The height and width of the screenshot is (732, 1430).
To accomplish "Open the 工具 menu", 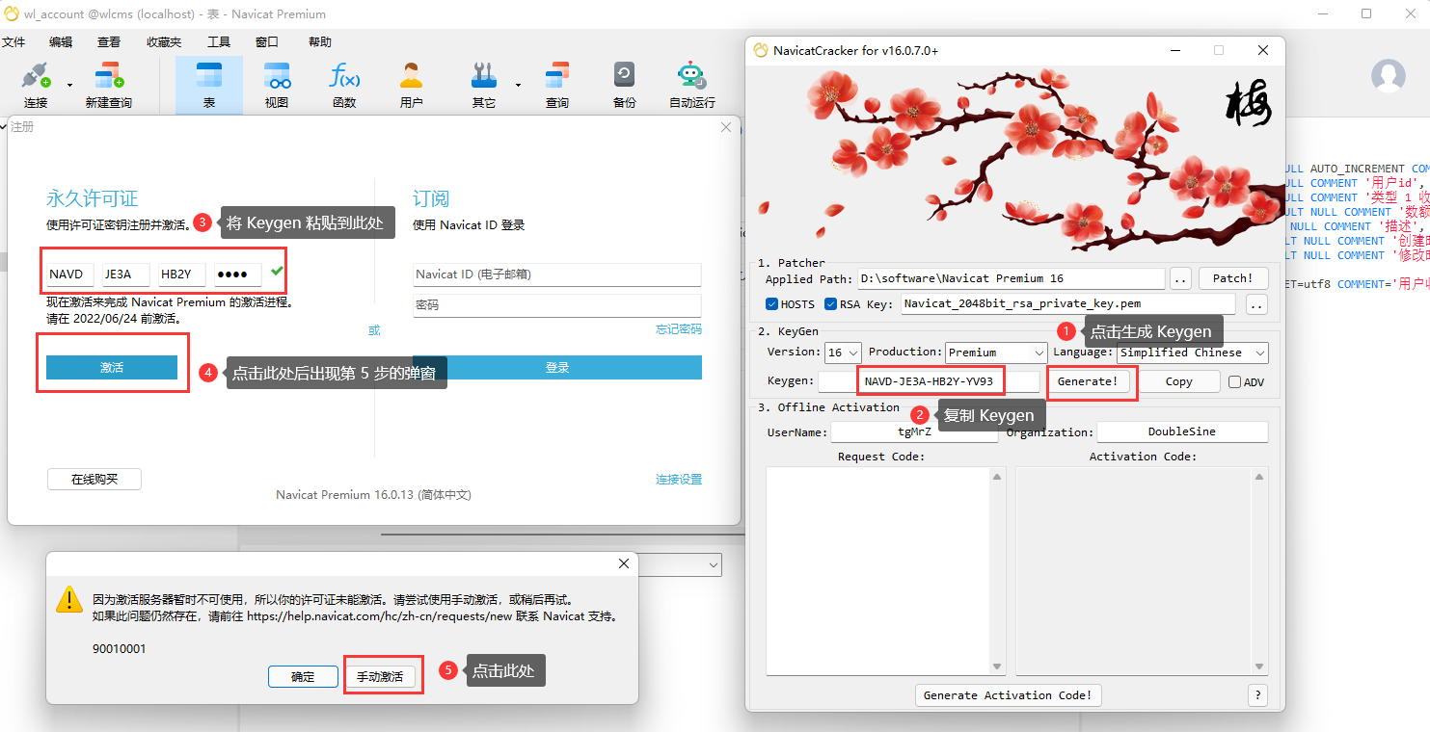I will (219, 42).
